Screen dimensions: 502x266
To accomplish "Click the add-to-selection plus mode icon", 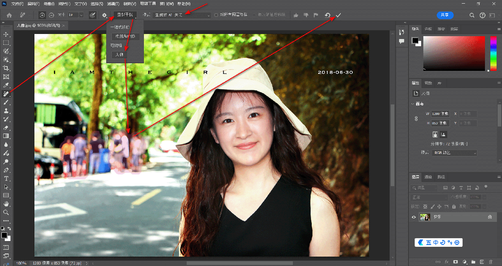I will pyautogui.click(x=42, y=15).
